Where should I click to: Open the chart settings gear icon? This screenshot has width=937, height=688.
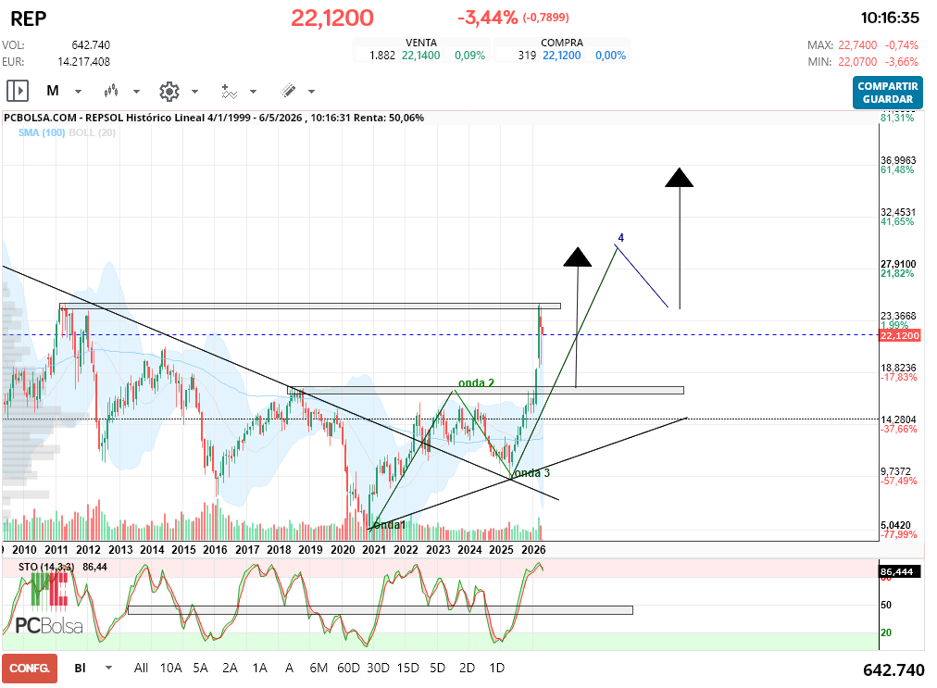[169, 92]
